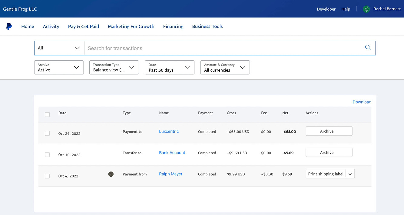The width and height of the screenshot is (404, 215).
Task: Click the Help link
Action: tap(346, 9)
